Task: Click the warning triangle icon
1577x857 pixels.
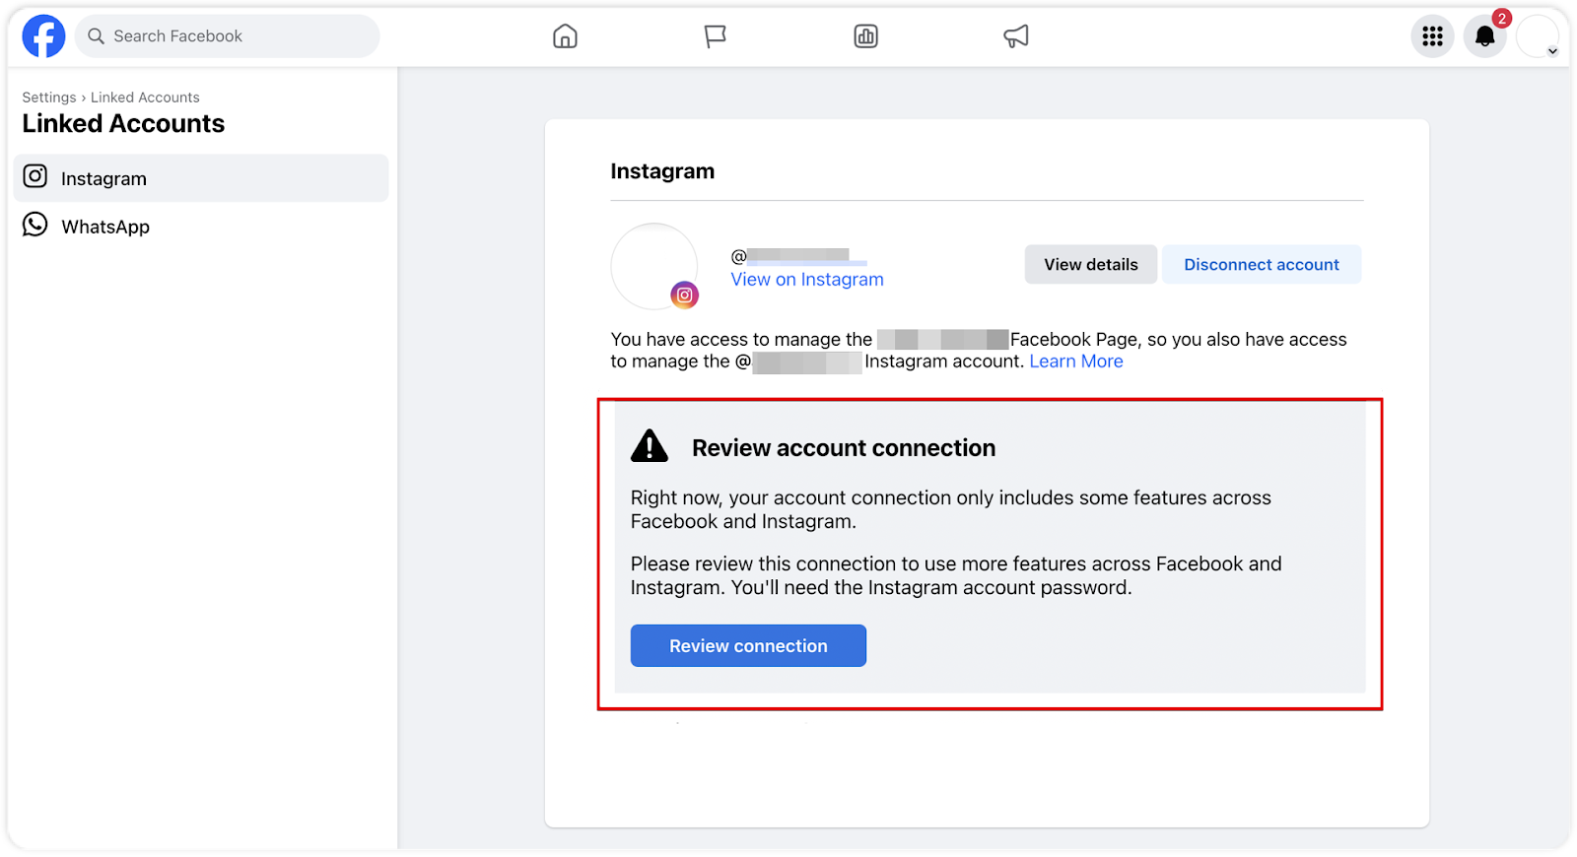Action: pyautogui.click(x=650, y=446)
